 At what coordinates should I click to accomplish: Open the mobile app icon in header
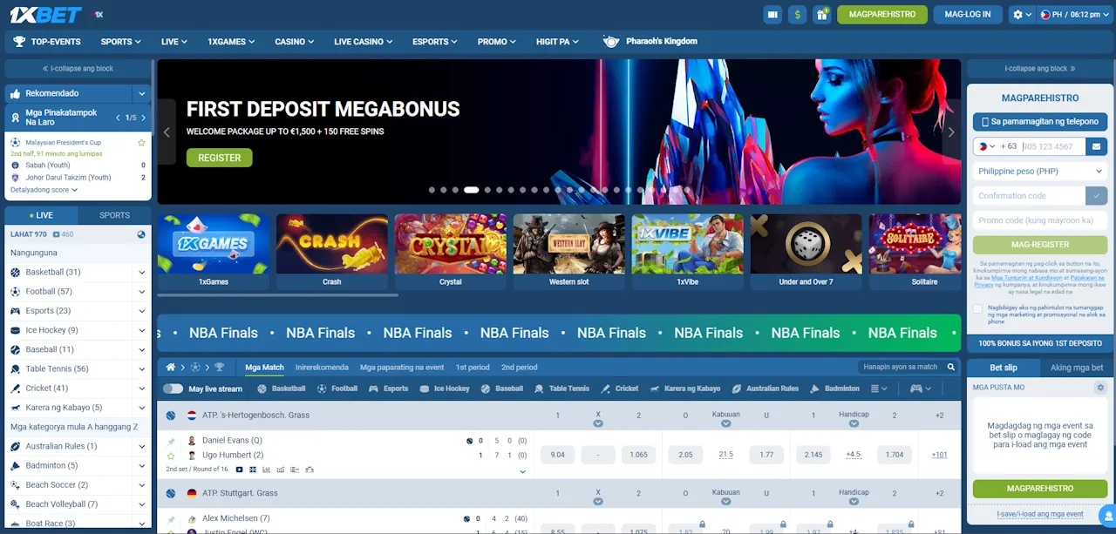[772, 14]
